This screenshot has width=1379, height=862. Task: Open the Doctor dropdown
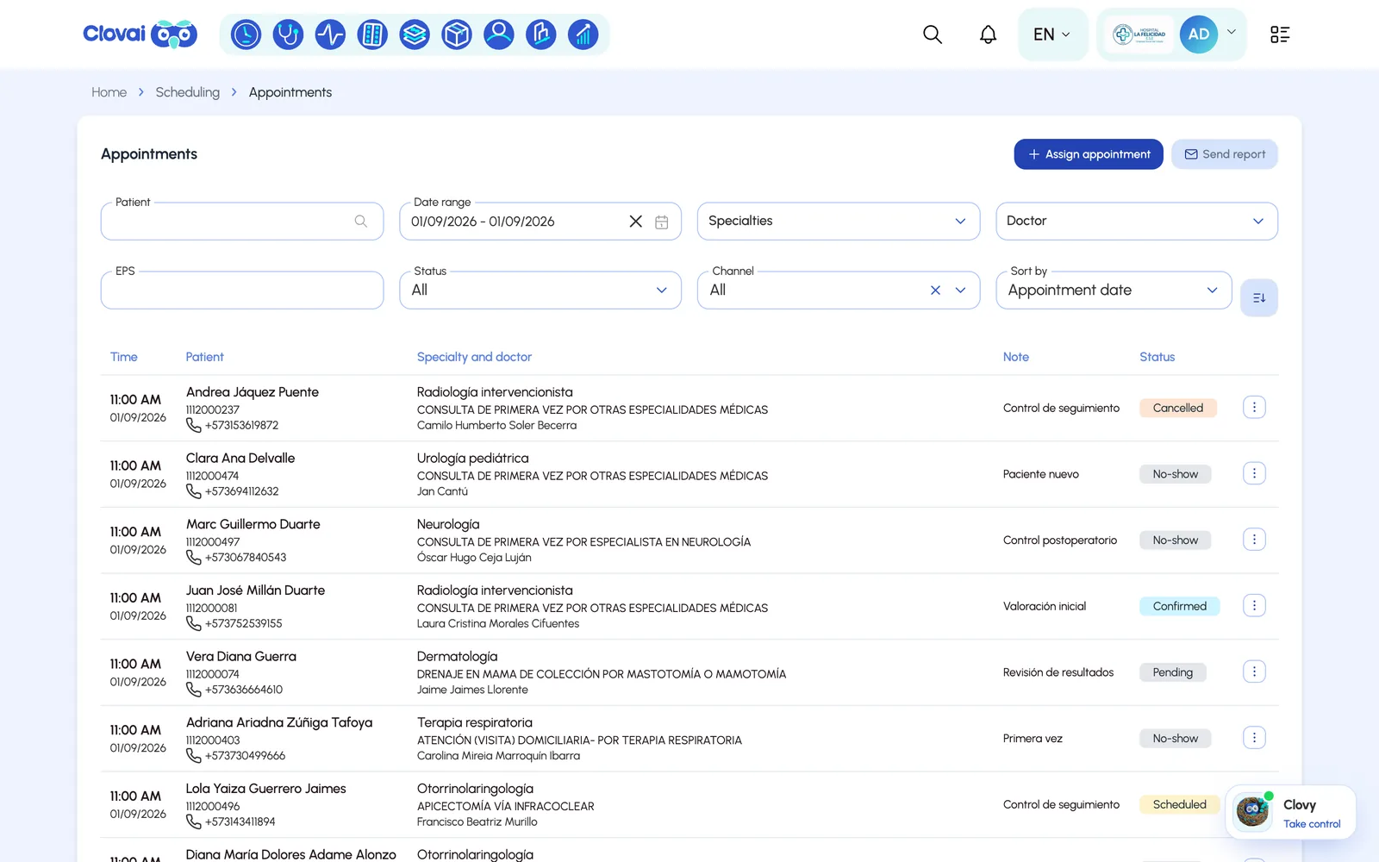point(1137,222)
